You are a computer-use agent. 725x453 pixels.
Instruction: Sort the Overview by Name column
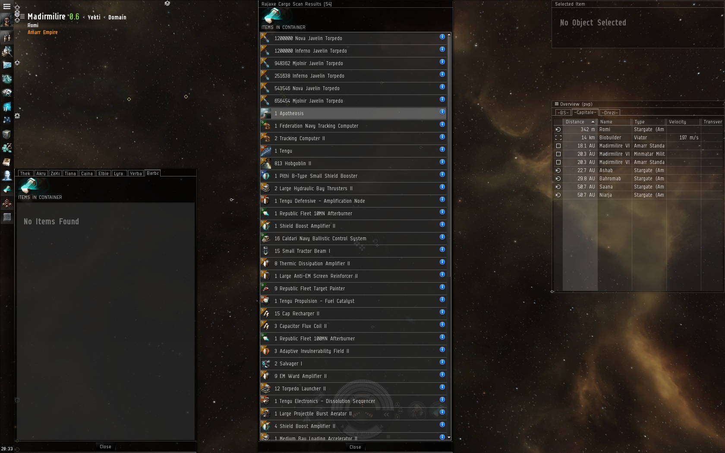point(614,122)
